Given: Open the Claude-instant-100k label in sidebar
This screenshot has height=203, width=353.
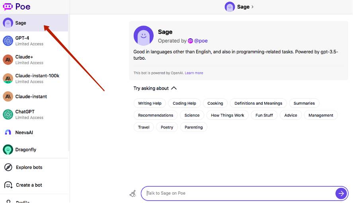Looking at the screenshot, I should 37,76.
